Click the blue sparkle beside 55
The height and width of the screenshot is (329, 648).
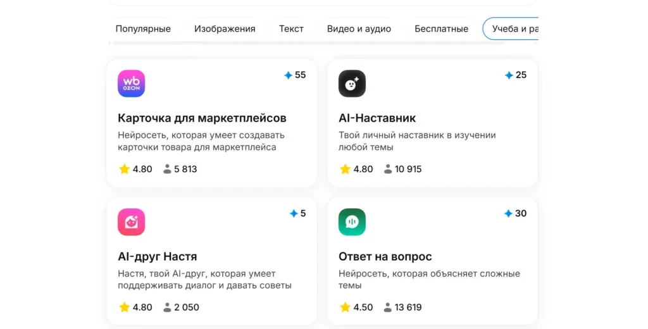pyautogui.click(x=288, y=75)
